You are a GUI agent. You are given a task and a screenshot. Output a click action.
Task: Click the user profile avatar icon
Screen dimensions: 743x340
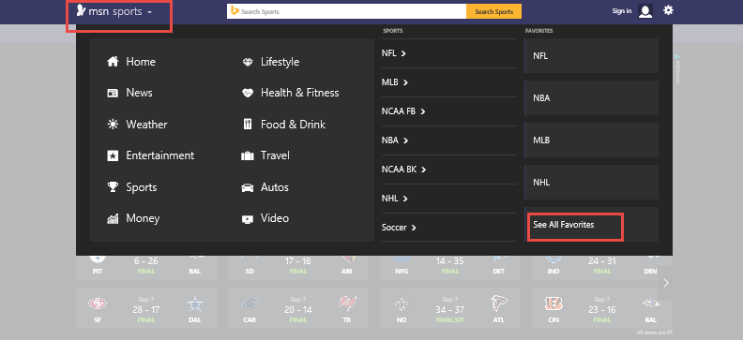click(645, 11)
